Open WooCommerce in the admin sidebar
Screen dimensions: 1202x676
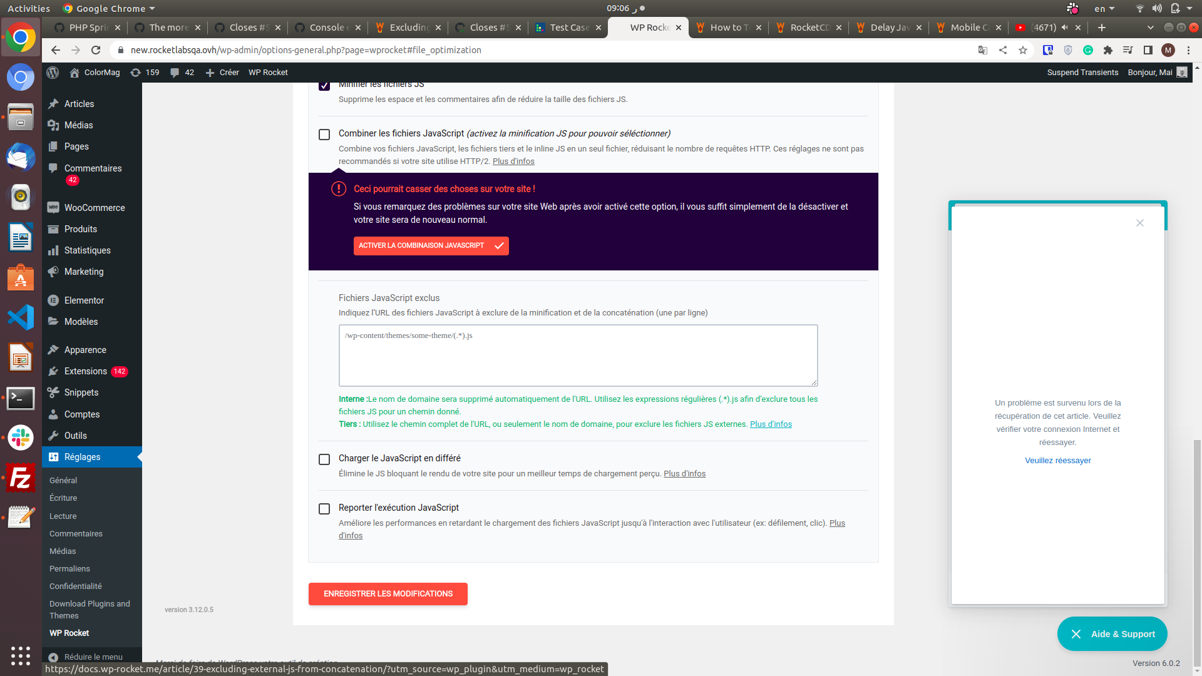[x=95, y=208]
